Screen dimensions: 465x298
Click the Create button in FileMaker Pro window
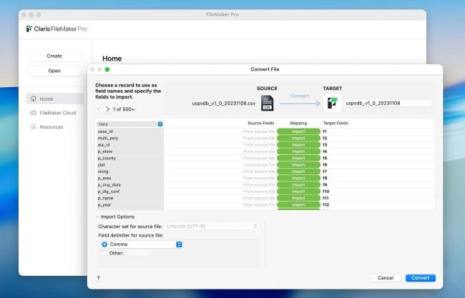pyautogui.click(x=54, y=56)
